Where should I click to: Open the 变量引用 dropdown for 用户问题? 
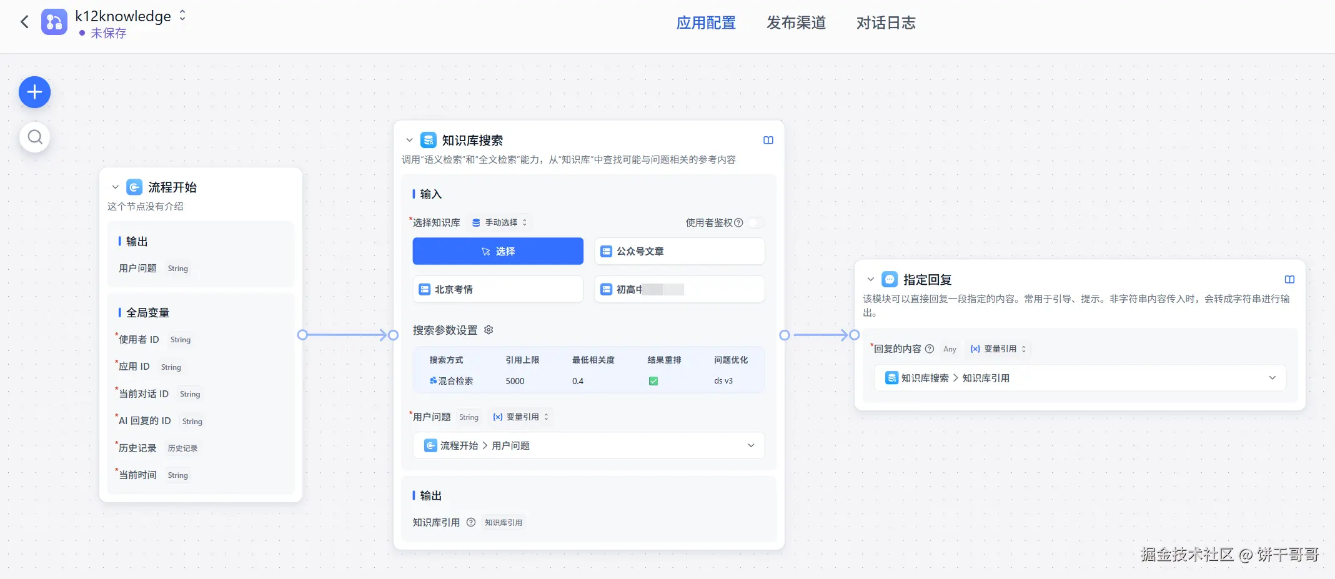coord(521,417)
